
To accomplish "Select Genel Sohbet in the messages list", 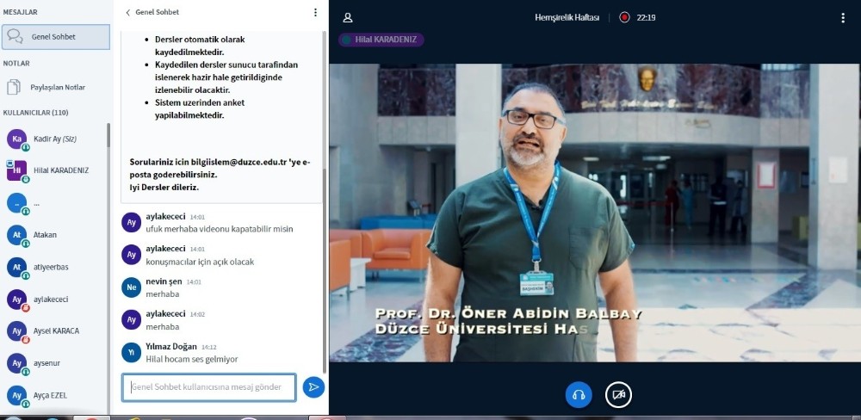I will click(56, 37).
